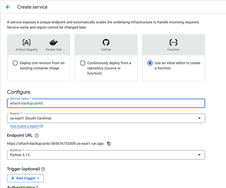This screenshot has width=226, height=188.
Task: Open the Region dropdown
Action: point(106,118)
